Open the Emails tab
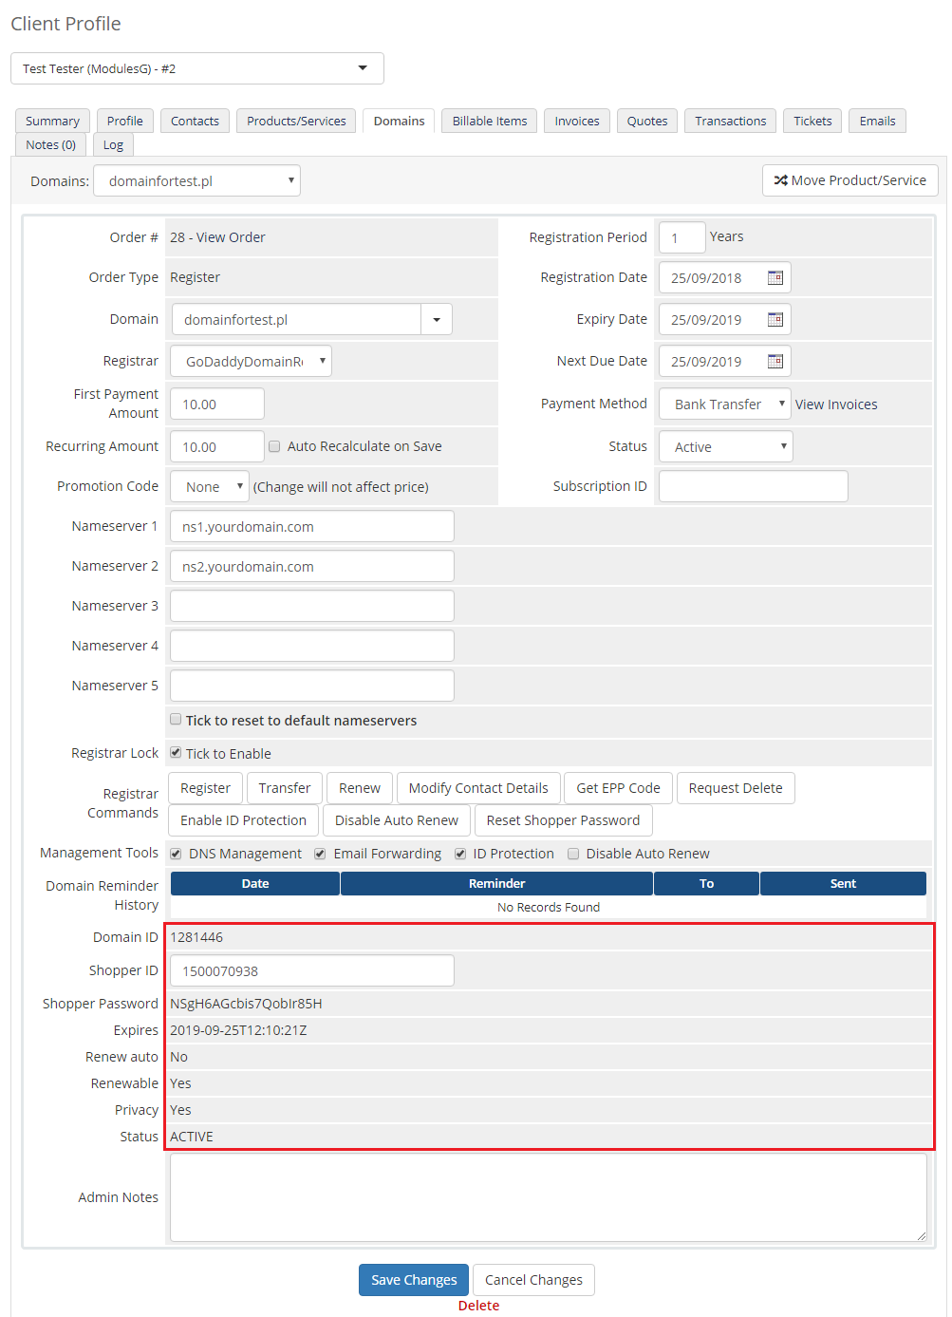The image size is (952, 1317). click(x=878, y=121)
